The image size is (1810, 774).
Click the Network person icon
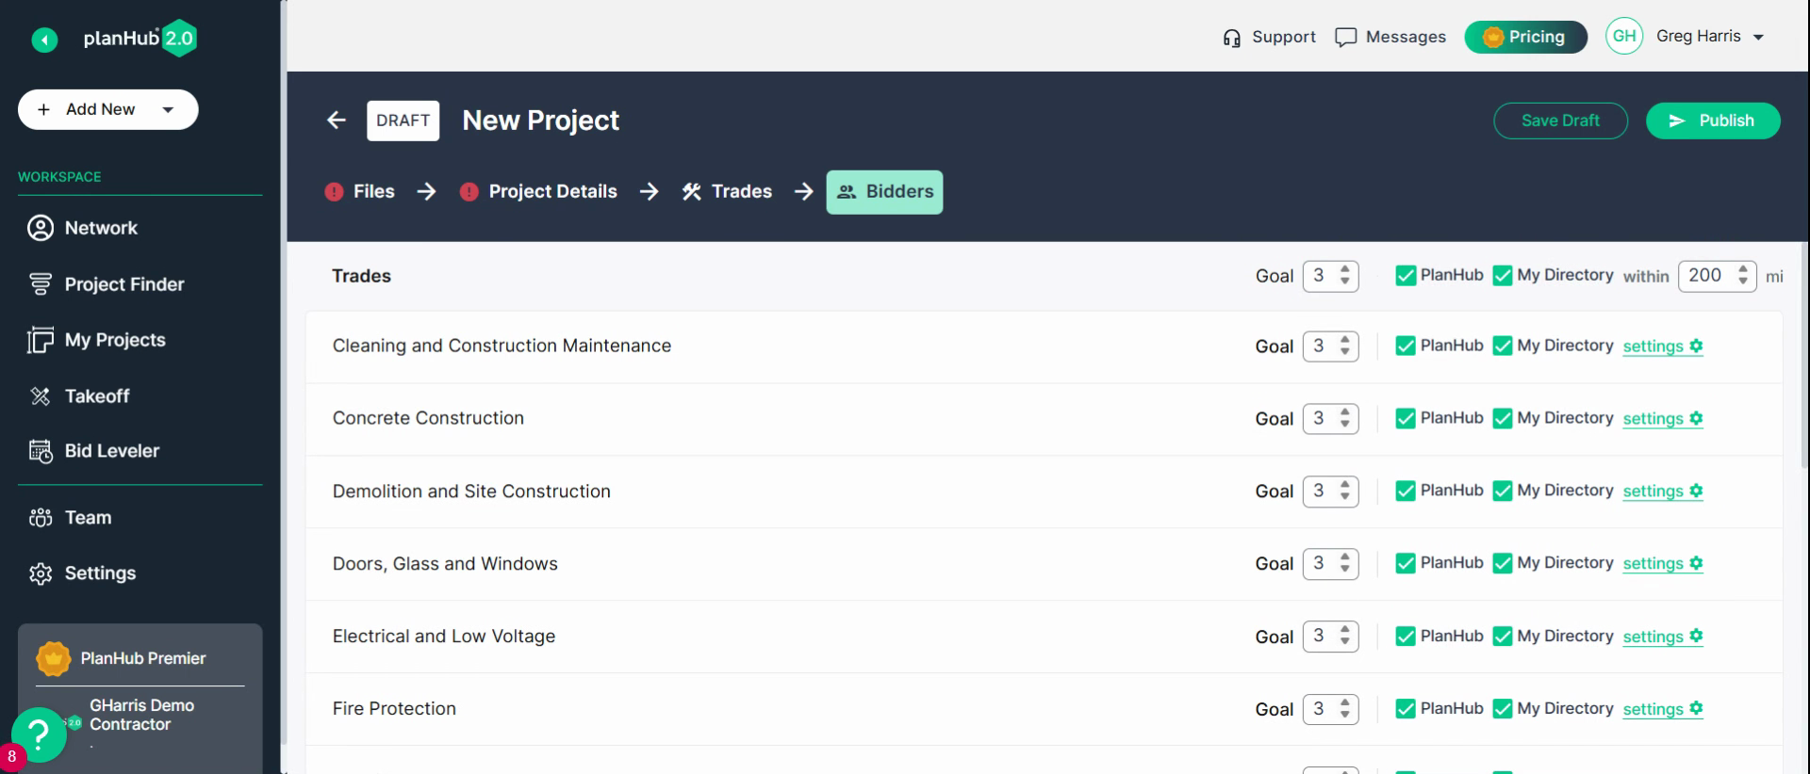pos(41,228)
